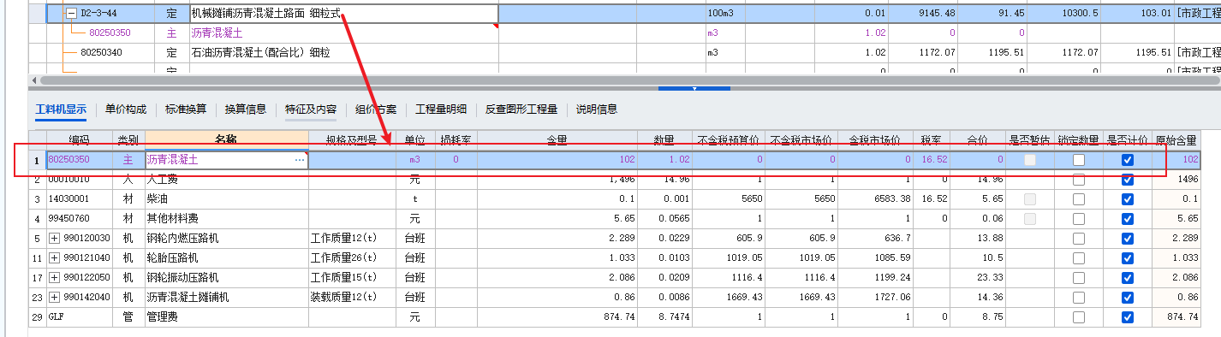Screen dimensions: 1221x337
Task: Select 工作质量26(t) specification cell
Action: [351, 258]
